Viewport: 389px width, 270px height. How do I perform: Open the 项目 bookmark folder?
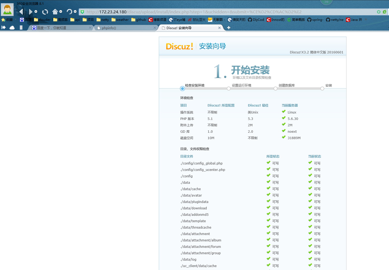[88, 20]
